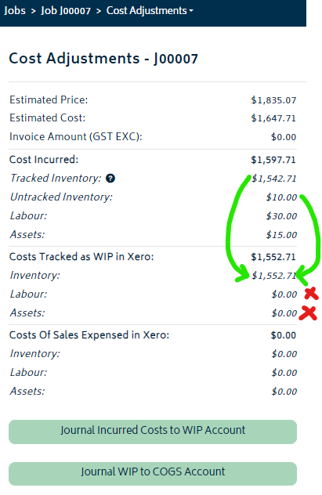
Task: Click the Tracked Inventory label
Action: (56, 179)
